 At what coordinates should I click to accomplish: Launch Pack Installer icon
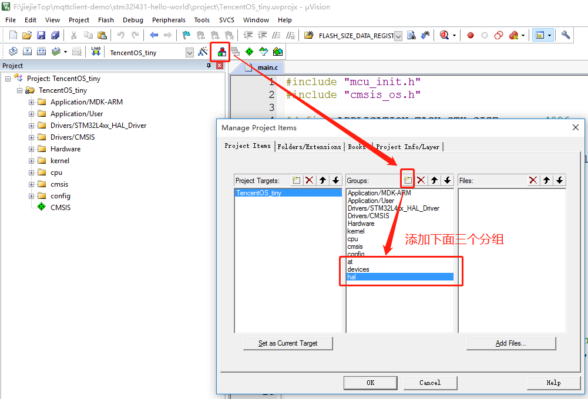tap(278, 52)
